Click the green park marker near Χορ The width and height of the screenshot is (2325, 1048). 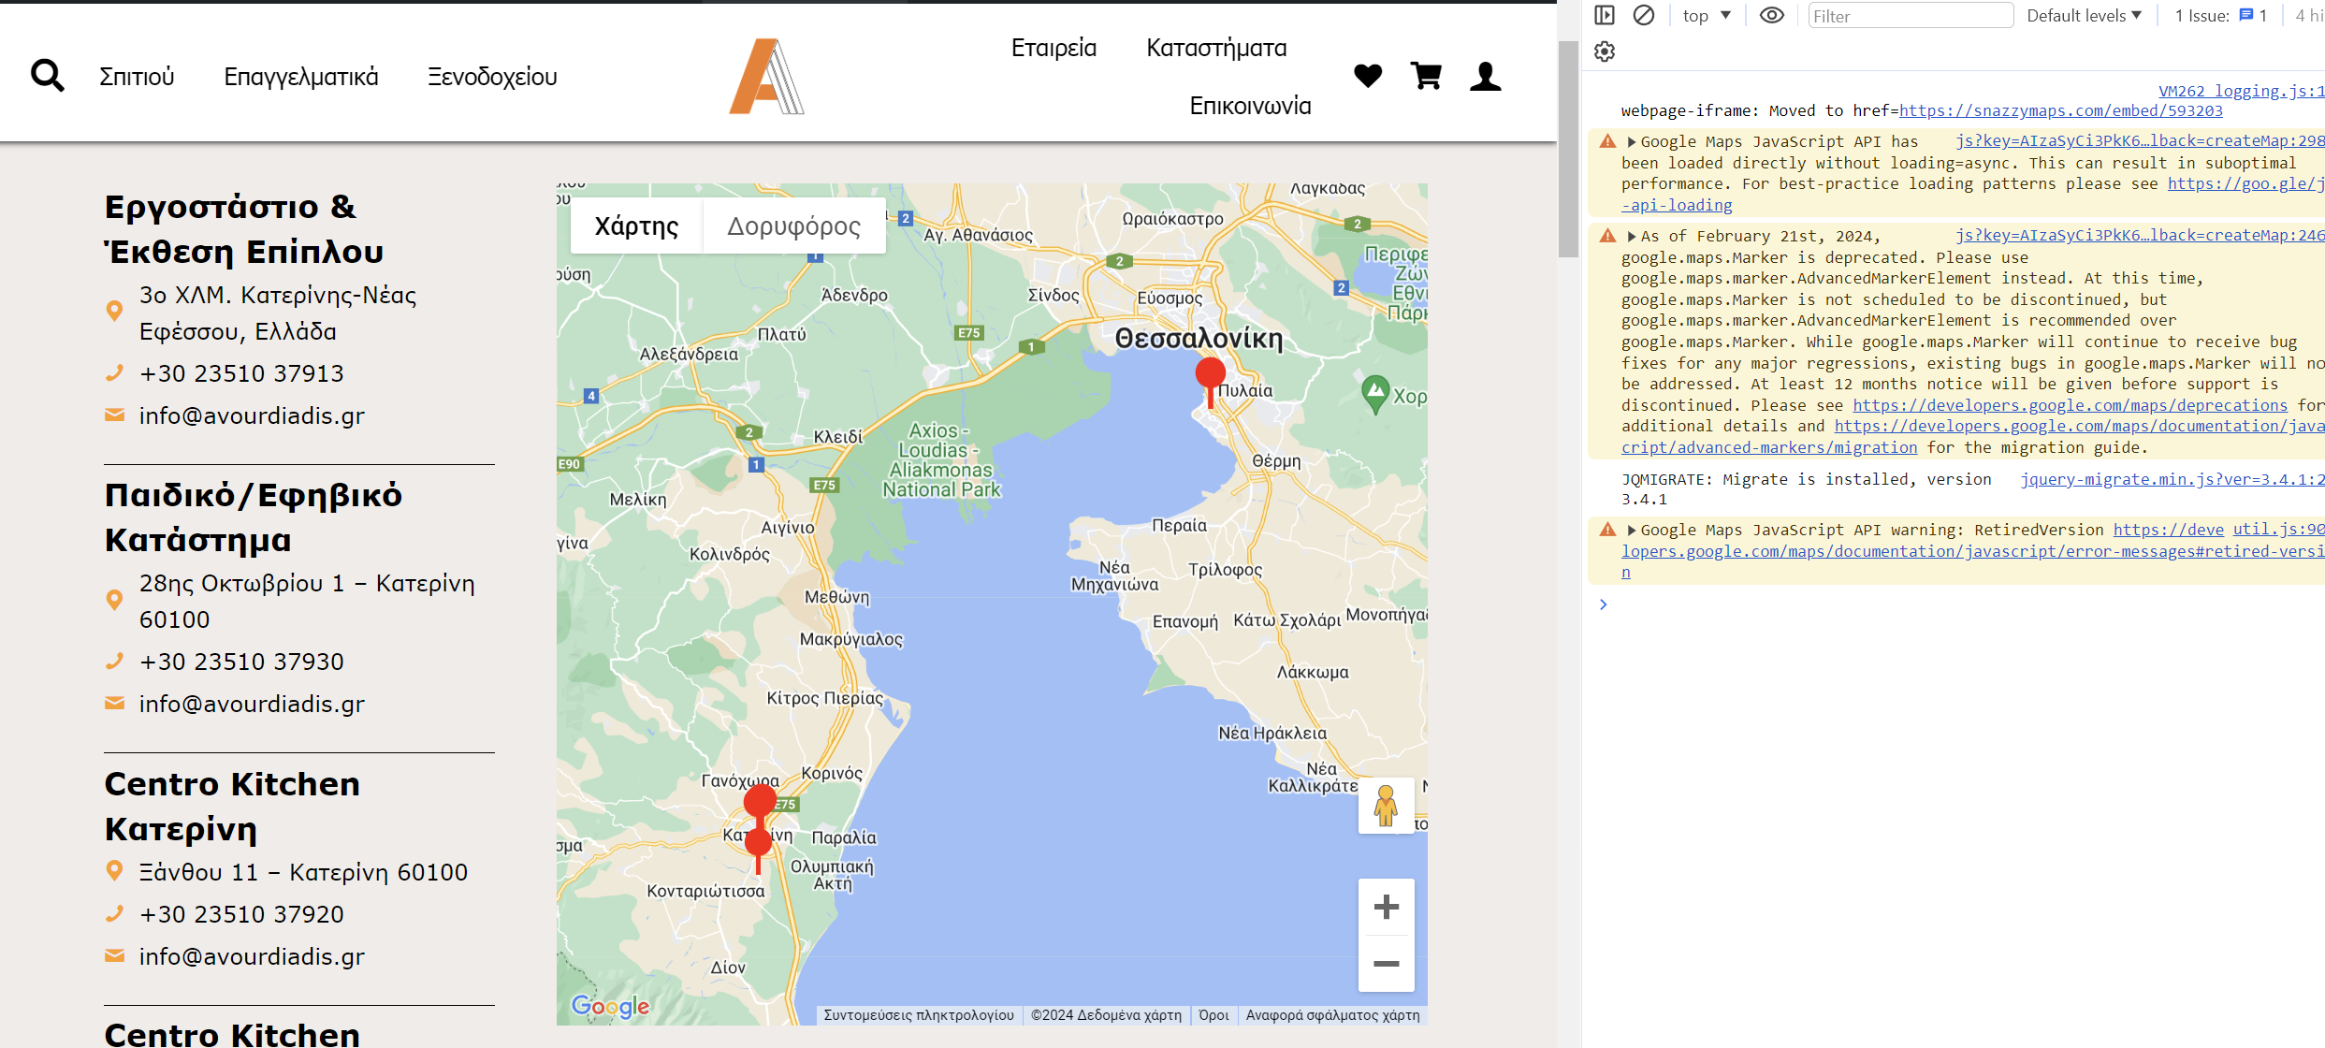coord(1374,394)
